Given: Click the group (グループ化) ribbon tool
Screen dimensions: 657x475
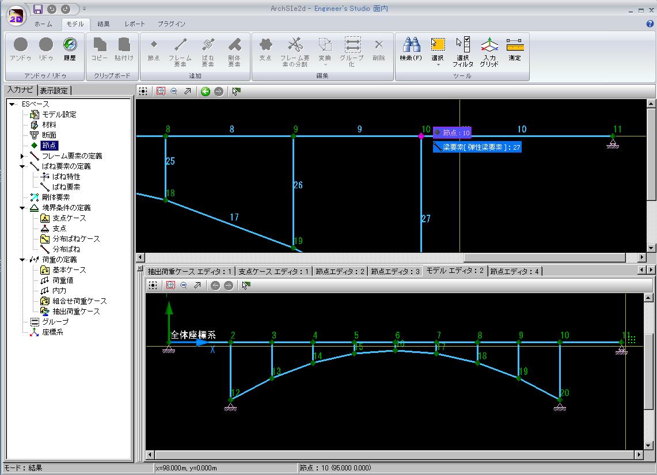Looking at the screenshot, I should click(352, 52).
